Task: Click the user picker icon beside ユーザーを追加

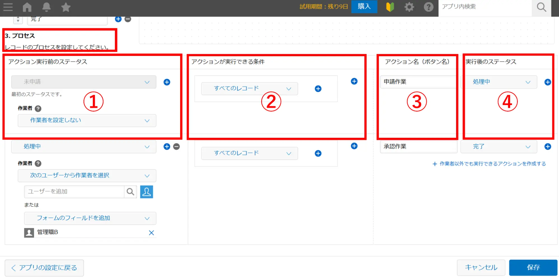Action: 147,192
